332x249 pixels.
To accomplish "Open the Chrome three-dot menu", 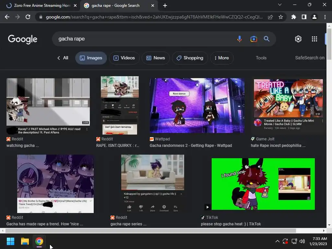I will coord(325,17).
